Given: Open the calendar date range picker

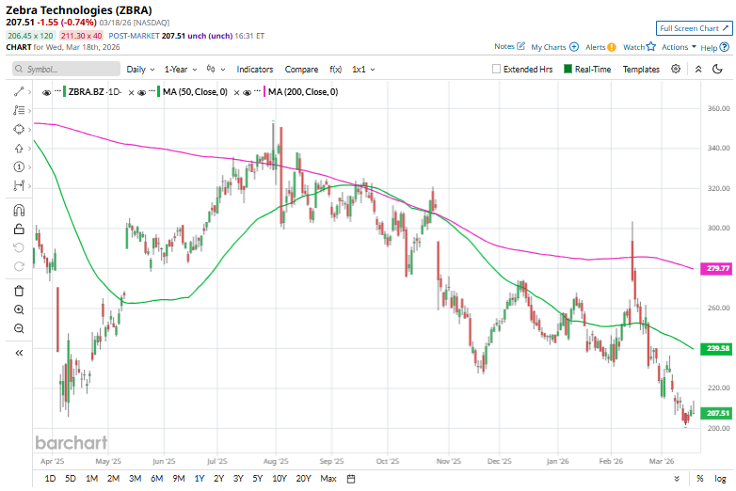Looking at the screenshot, I should pos(351,479).
